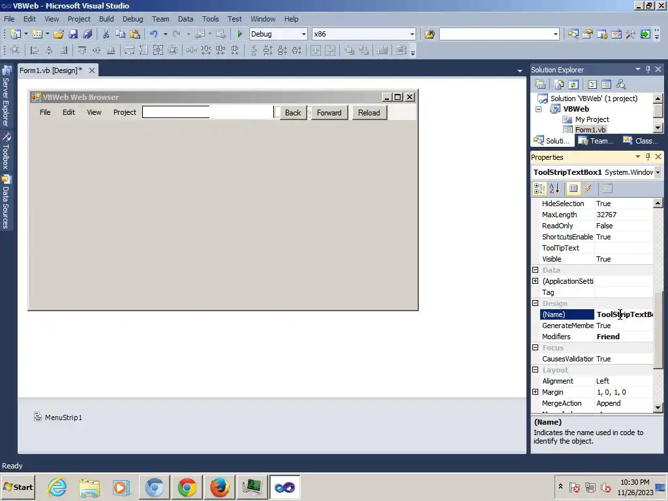Switch to the Class View tab
The height and width of the screenshot is (501, 668).
pyautogui.click(x=641, y=141)
